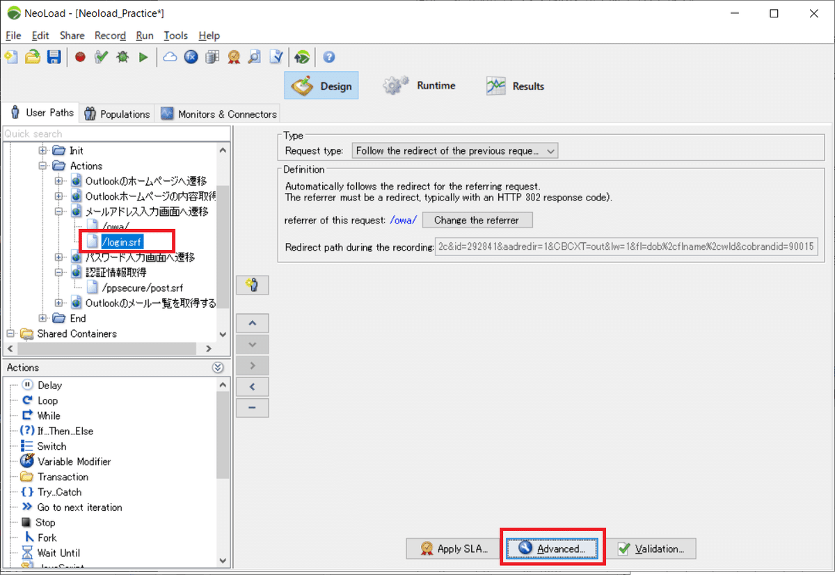Switch to the Results section
Viewport: 835px width, 575px height.
pos(516,86)
